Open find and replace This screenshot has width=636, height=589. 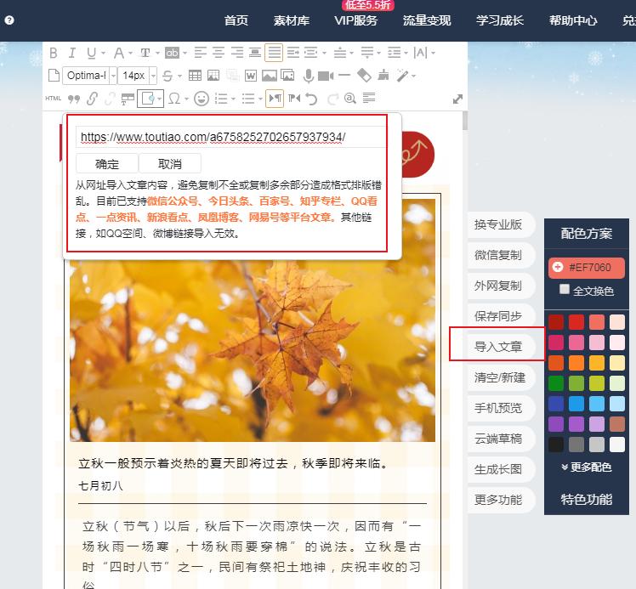tap(349, 98)
